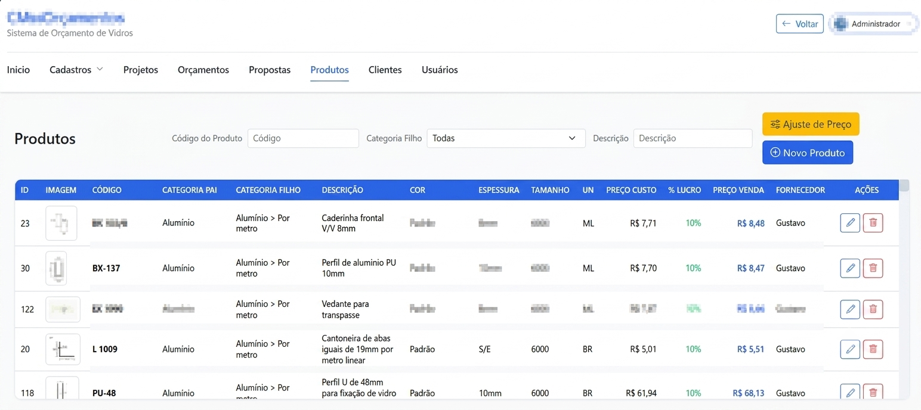Click description Perfil de aluminio PU 10mm
Image resolution: width=921 pixels, height=410 pixels.
358,268
